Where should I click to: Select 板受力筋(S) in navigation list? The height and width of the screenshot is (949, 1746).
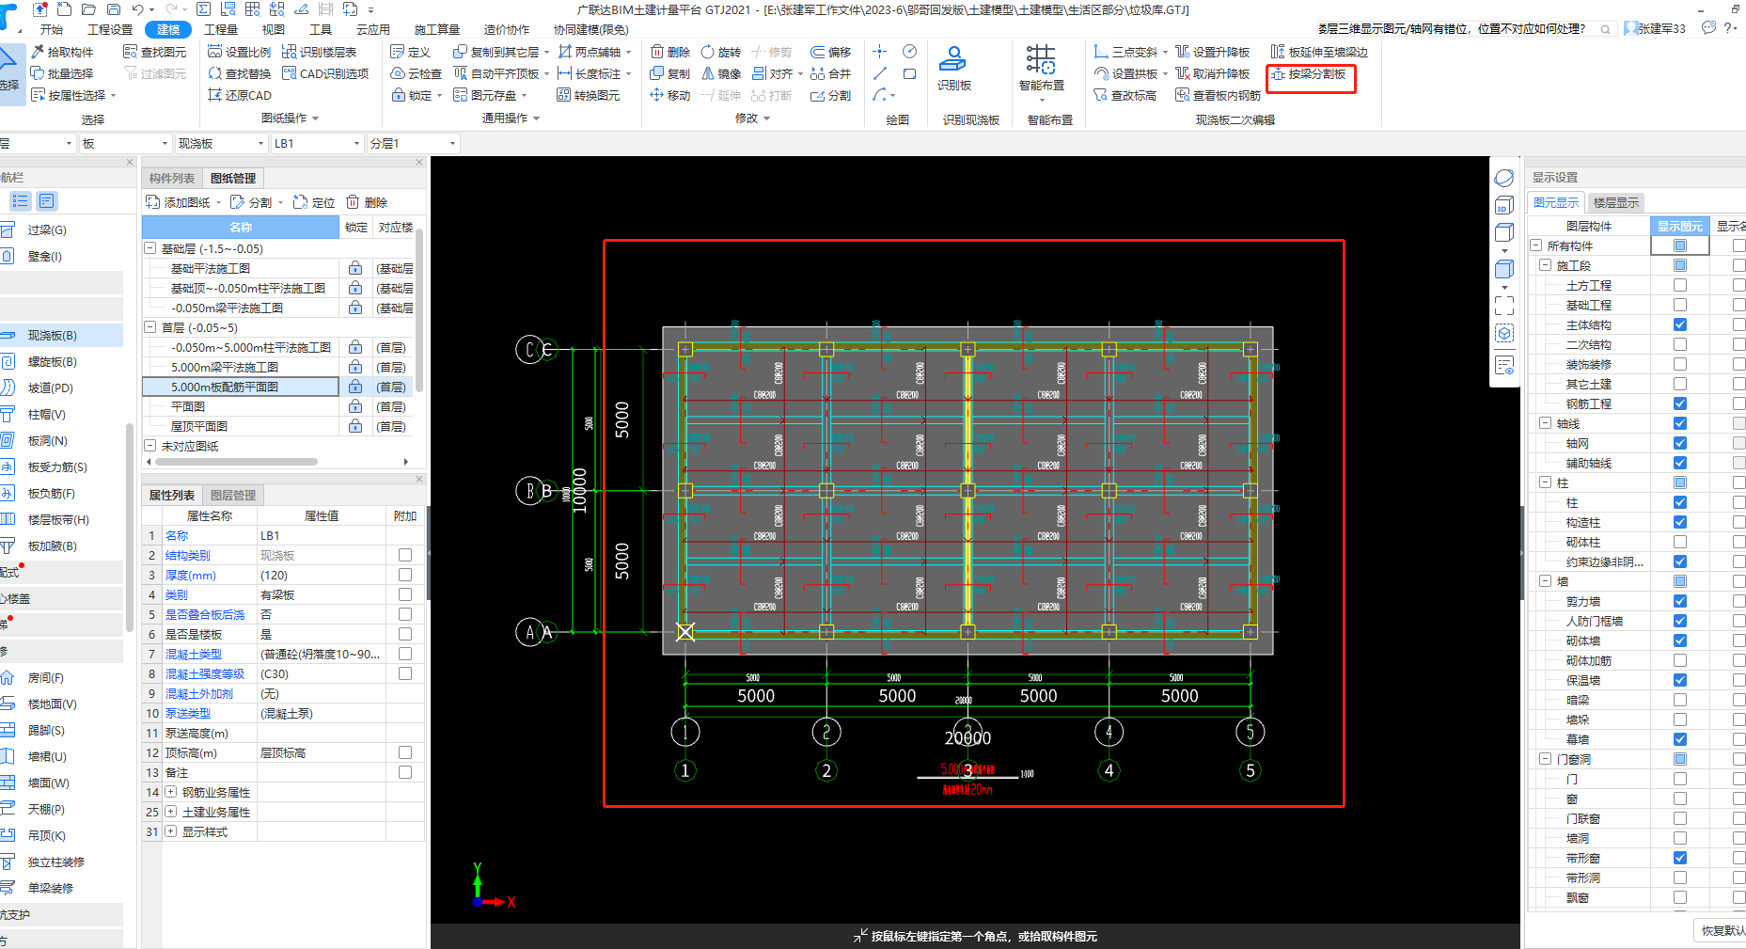[57, 467]
